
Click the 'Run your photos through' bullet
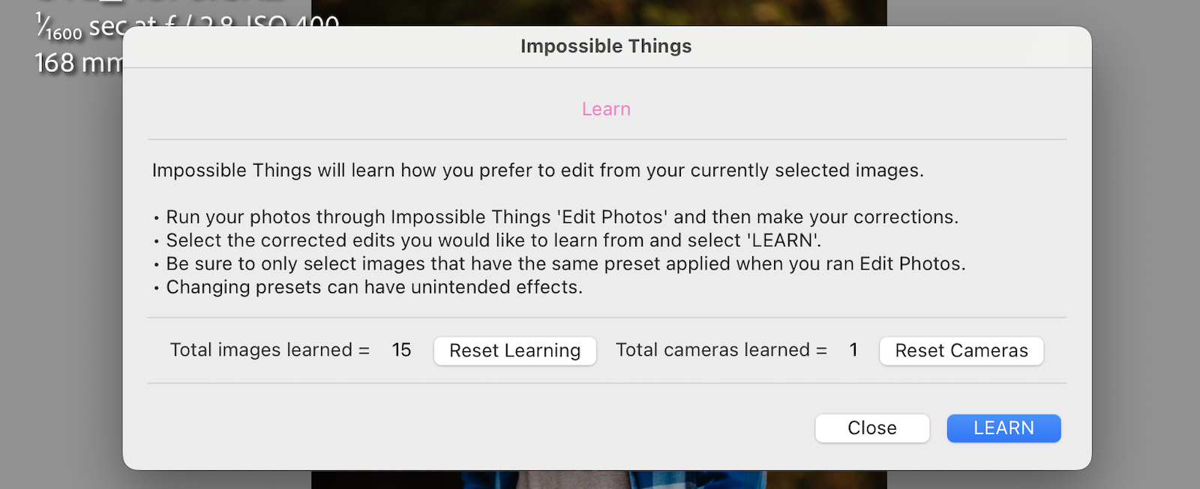tap(562, 217)
